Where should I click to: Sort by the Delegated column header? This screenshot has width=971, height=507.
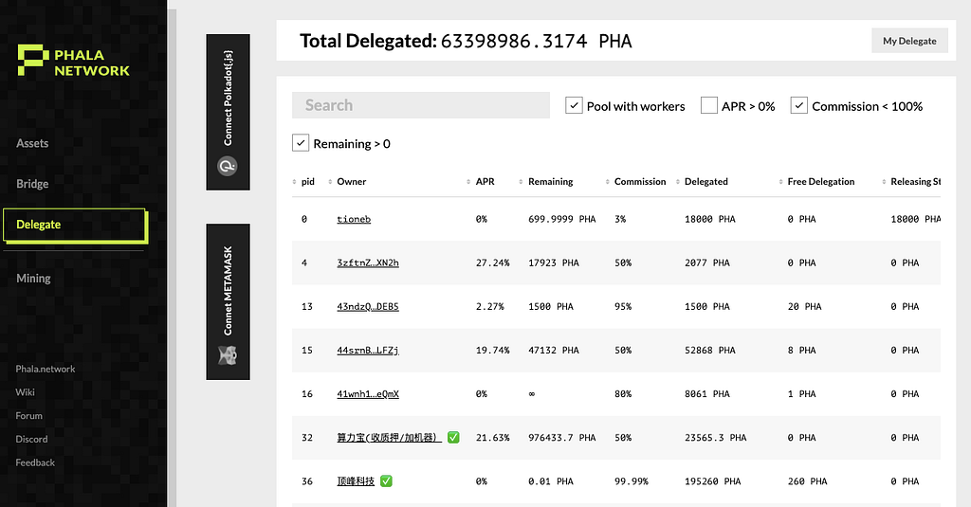705,181
